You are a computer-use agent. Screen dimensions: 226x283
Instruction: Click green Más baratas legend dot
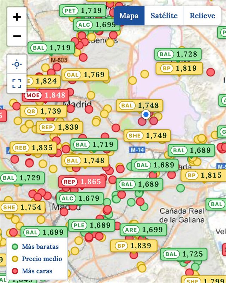click(x=15, y=247)
